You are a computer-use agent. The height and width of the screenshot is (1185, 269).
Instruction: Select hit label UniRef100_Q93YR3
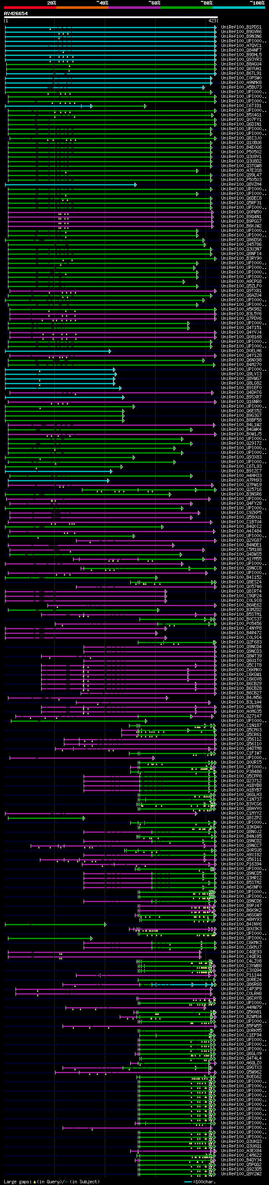click(x=241, y=59)
